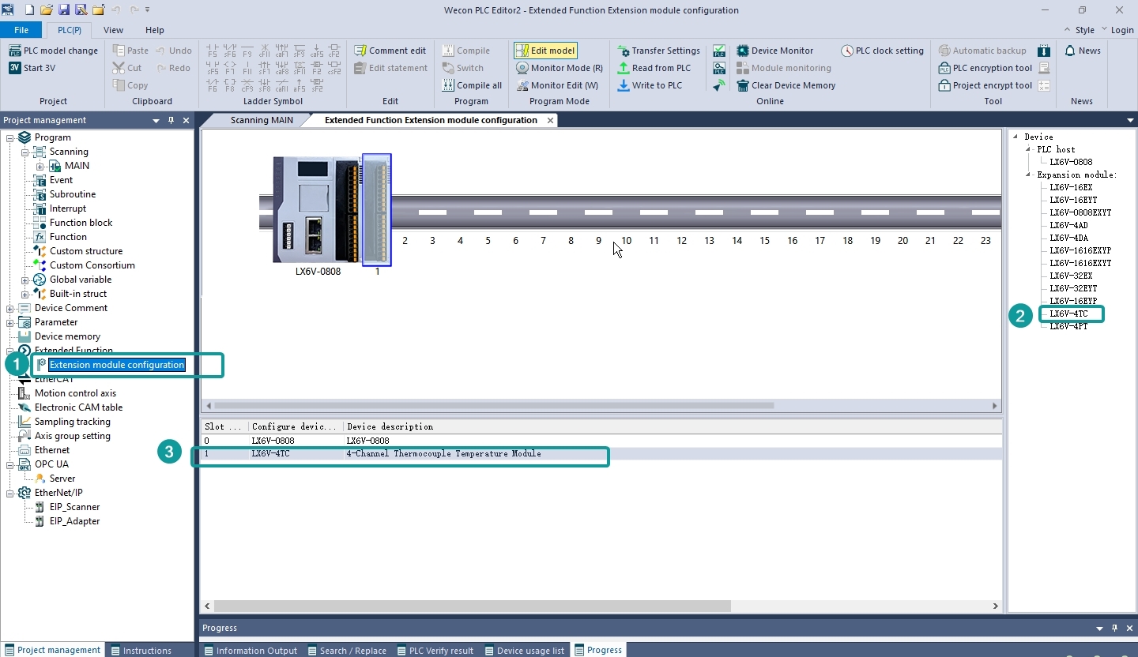The width and height of the screenshot is (1138, 657).
Task: Select the Motion control axis item
Action: (x=75, y=393)
